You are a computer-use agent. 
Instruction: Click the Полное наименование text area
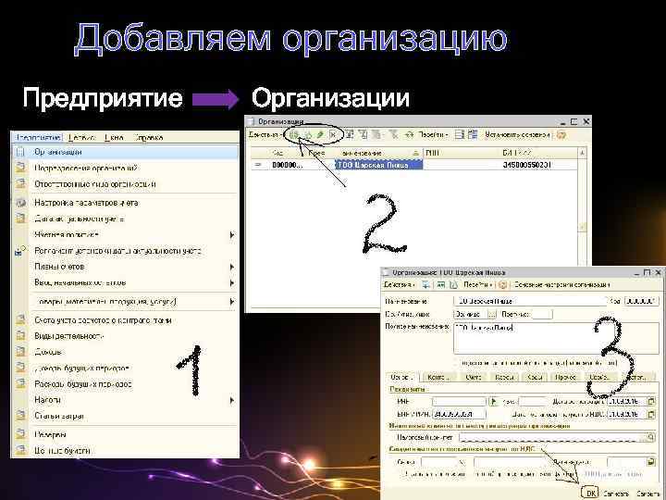tap(556, 339)
